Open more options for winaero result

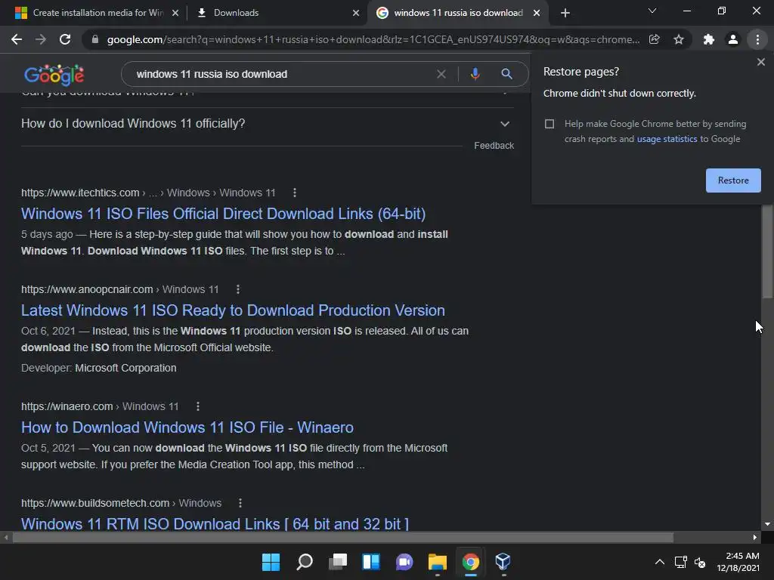pyautogui.click(x=198, y=406)
